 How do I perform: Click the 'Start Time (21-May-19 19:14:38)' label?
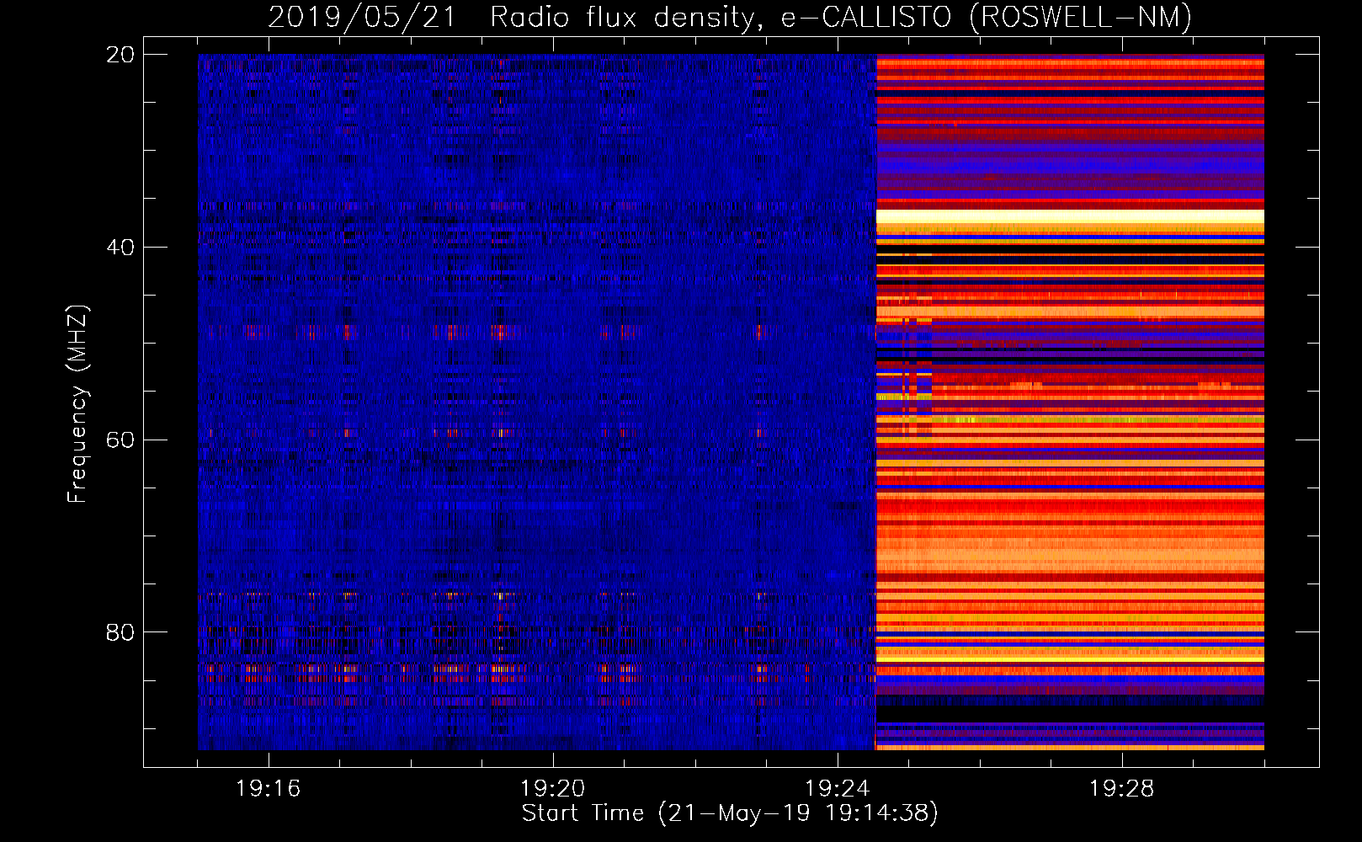[x=729, y=813]
